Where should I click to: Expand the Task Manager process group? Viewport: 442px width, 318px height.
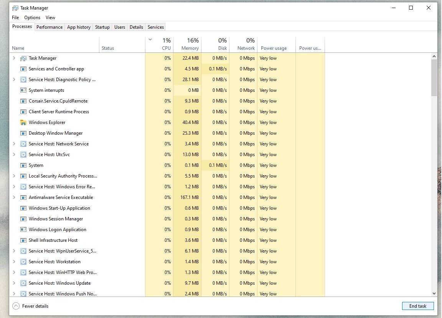coord(14,58)
